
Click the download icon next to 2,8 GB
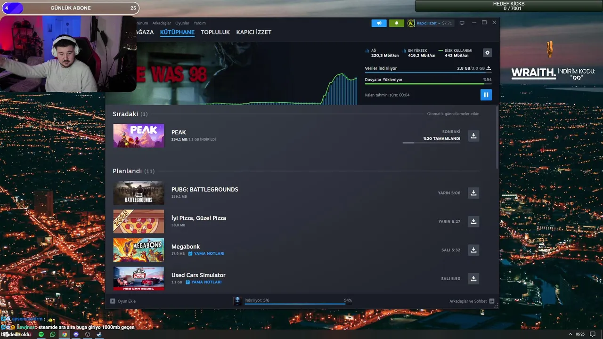coord(489,68)
